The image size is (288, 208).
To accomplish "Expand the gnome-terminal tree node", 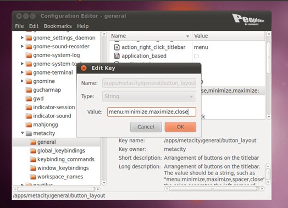I will click(22, 72).
